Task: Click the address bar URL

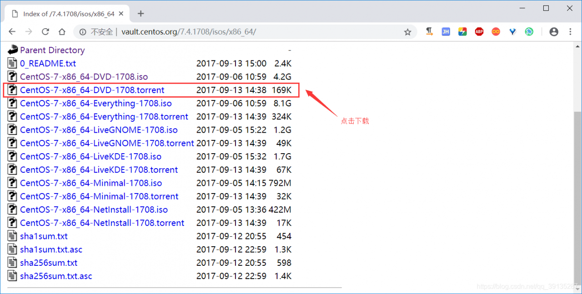Action: coord(189,32)
